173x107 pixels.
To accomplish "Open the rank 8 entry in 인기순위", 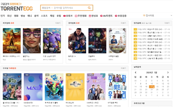I will coord(152,52).
